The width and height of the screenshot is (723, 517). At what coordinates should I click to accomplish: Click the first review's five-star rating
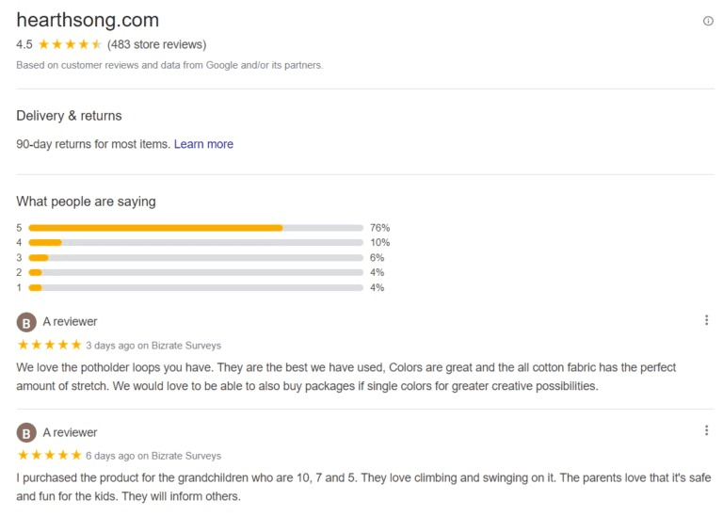(50, 346)
